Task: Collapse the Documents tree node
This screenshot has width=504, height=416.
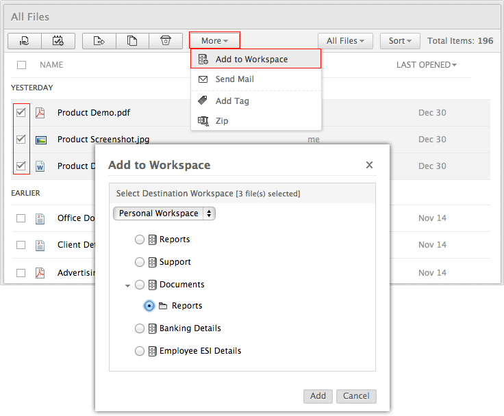Action: (127, 285)
